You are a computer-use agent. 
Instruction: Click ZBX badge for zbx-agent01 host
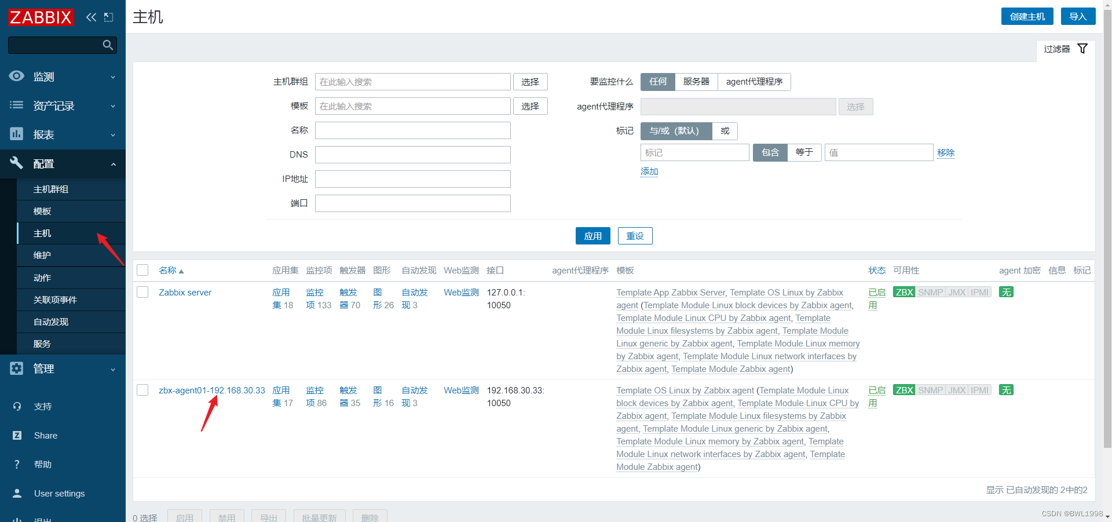(904, 390)
